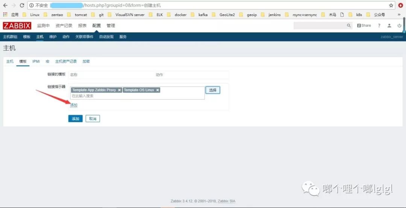Open the tomcat bookmark folder
This screenshot has width=406, height=208.
[77, 15]
